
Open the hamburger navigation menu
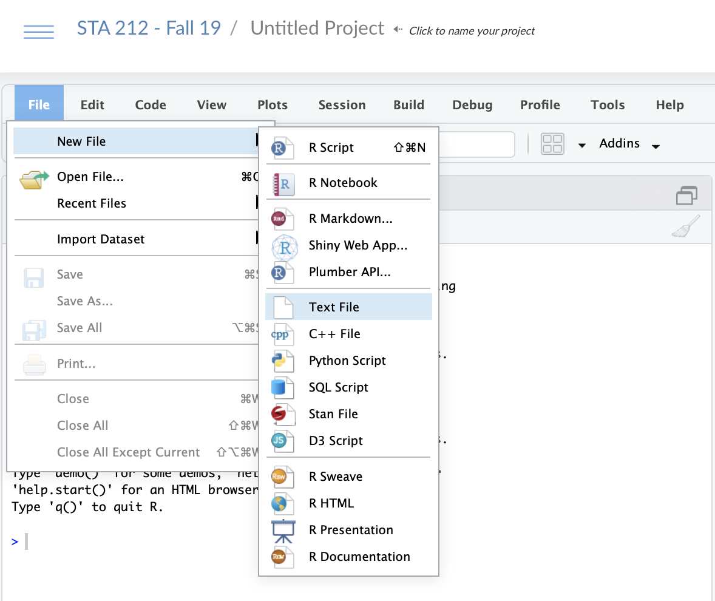[x=39, y=32]
